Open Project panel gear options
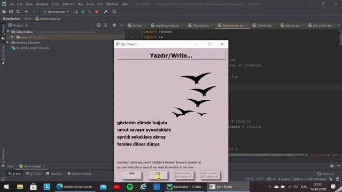The image size is (342, 192). point(114,26)
